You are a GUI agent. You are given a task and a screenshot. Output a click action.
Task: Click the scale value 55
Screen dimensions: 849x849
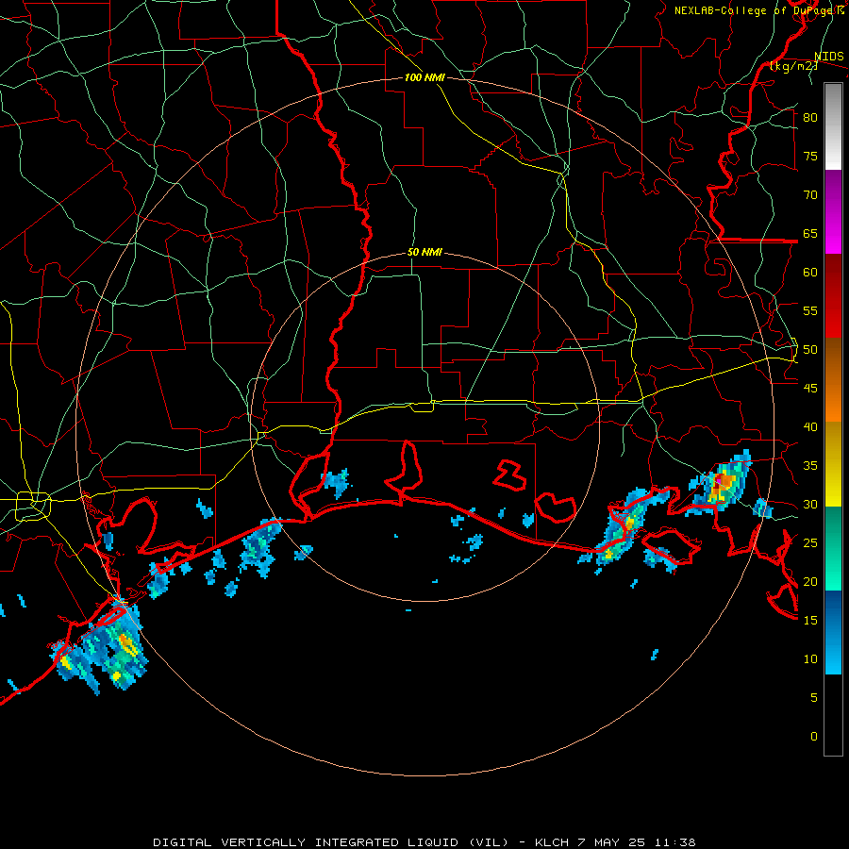point(810,310)
